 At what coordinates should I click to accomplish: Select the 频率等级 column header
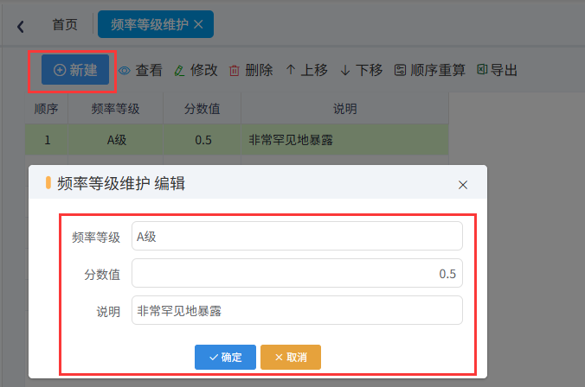(x=115, y=108)
